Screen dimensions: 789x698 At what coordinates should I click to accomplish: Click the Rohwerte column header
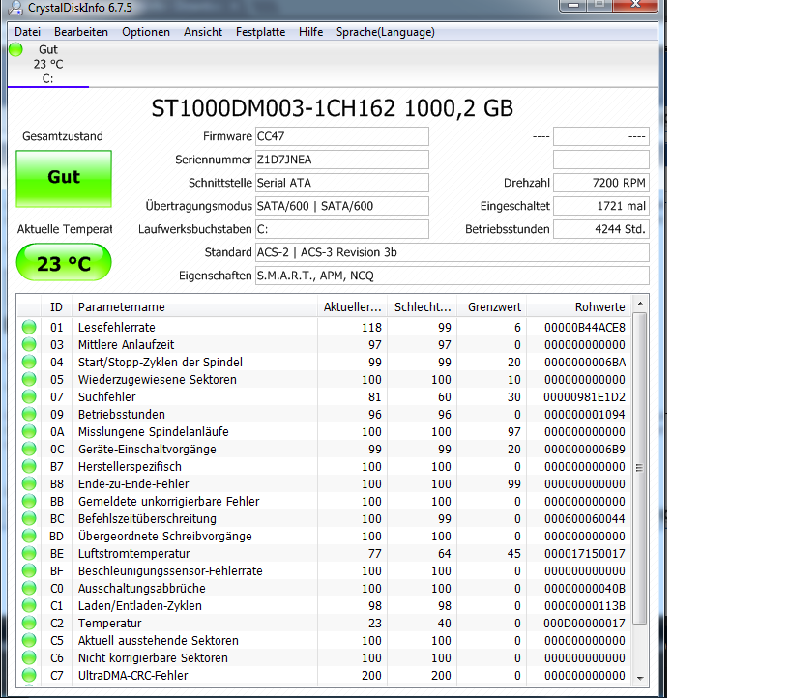click(578, 307)
